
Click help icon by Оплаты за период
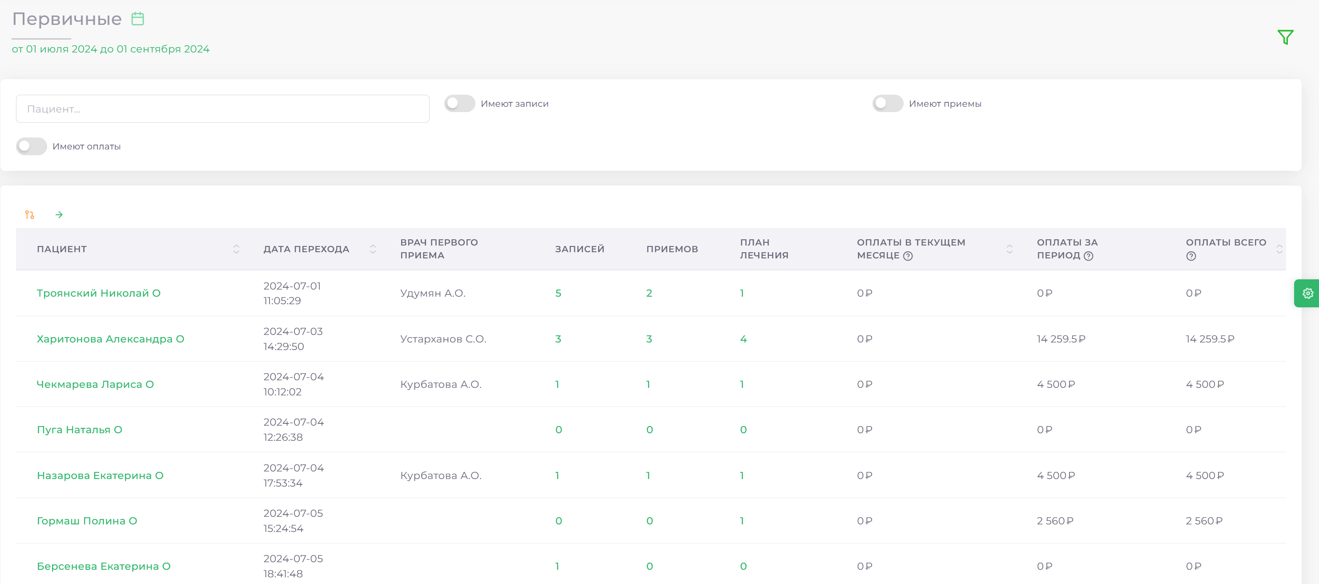click(x=1089, y=256)
